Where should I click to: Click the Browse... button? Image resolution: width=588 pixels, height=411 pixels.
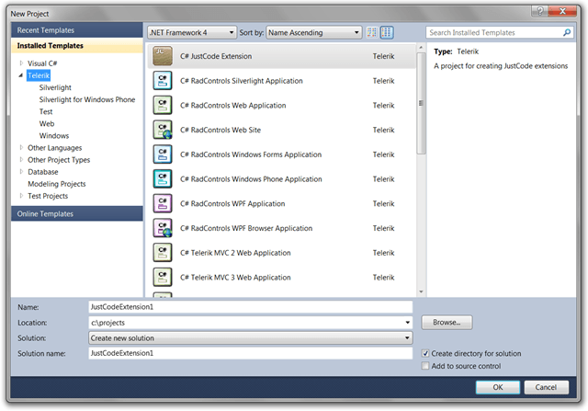coord(447,323)
